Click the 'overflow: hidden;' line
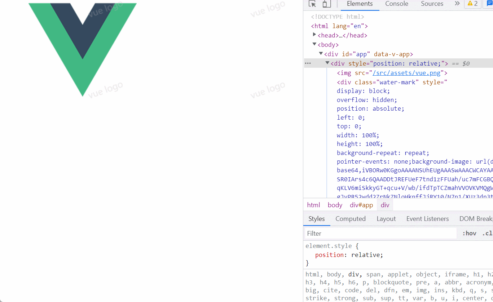 coord(367,100)
